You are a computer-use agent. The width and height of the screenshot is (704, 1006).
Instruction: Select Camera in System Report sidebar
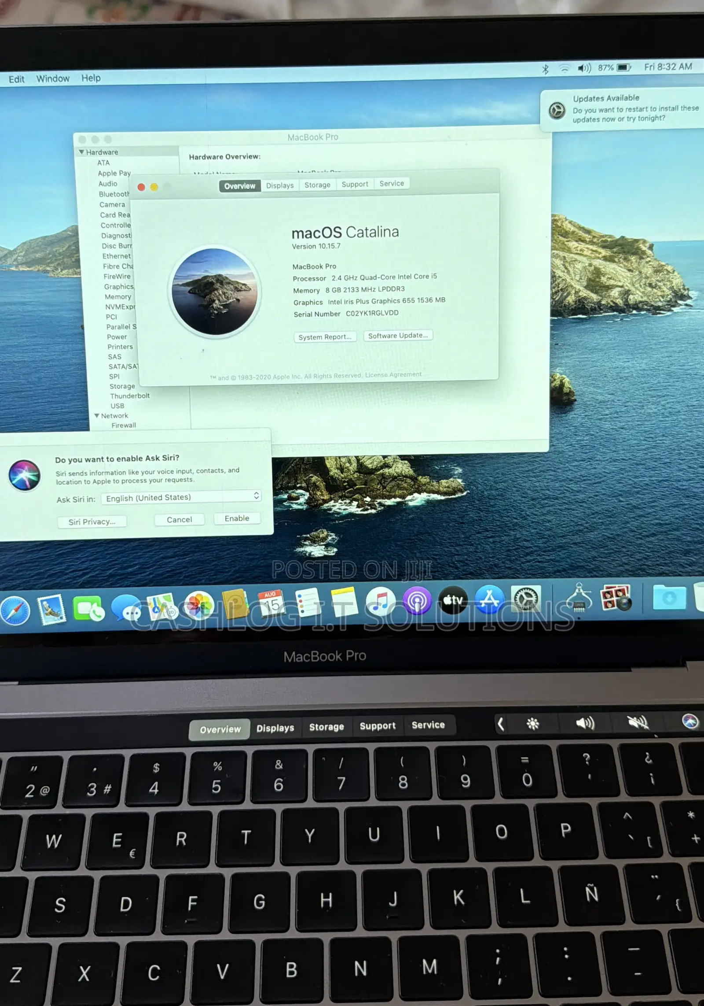112,204
